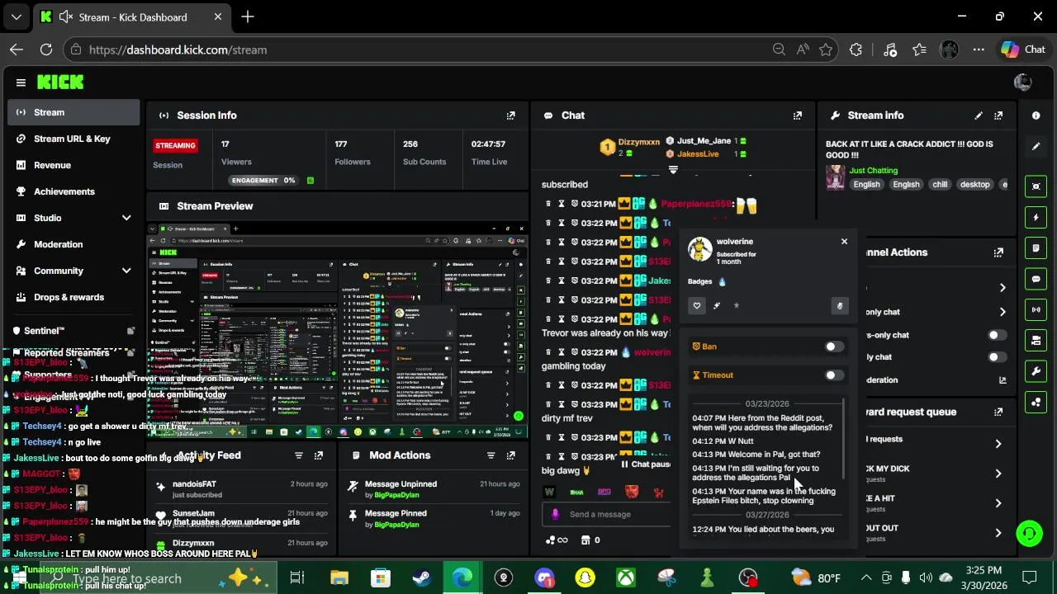
Task: Expand the OUT OUT reward row arrow
Action: [x=998, y=533]
